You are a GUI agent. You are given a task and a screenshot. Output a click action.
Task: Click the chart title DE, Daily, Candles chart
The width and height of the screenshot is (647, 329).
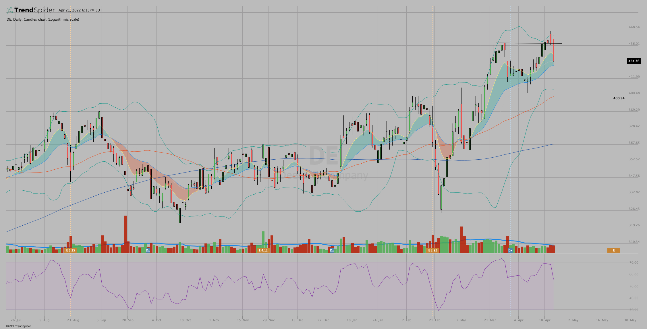pos(43,20)
